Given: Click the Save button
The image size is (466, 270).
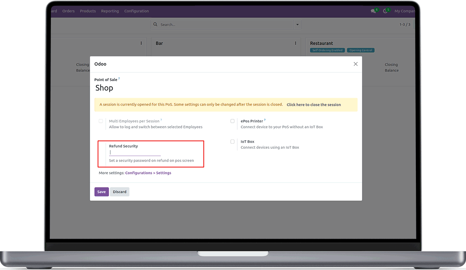Looking at the screenshot, I should pos(101,192).
